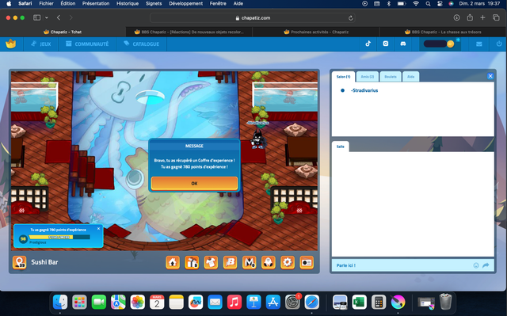The width and height of the screenshot is (507, 316).
Task: Select the Salle chat tab
Action: pyautogui.click(x=341, y=147)
